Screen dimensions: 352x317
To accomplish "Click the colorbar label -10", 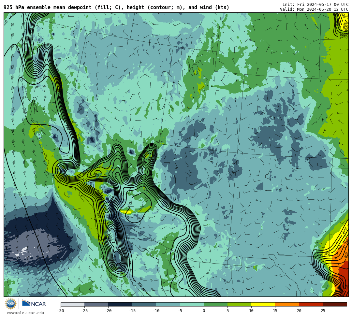I will pyautogui.click(x=156, y=311).
